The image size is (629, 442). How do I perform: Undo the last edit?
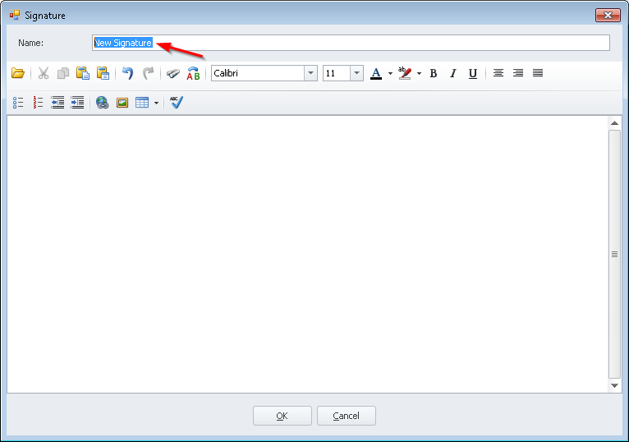127,73
